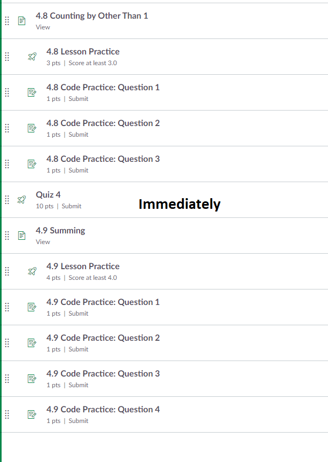Viewport: 328px width, 462px height.
Task: Open the 4.8 Lesson Practice link
Action: pos(83,52)
